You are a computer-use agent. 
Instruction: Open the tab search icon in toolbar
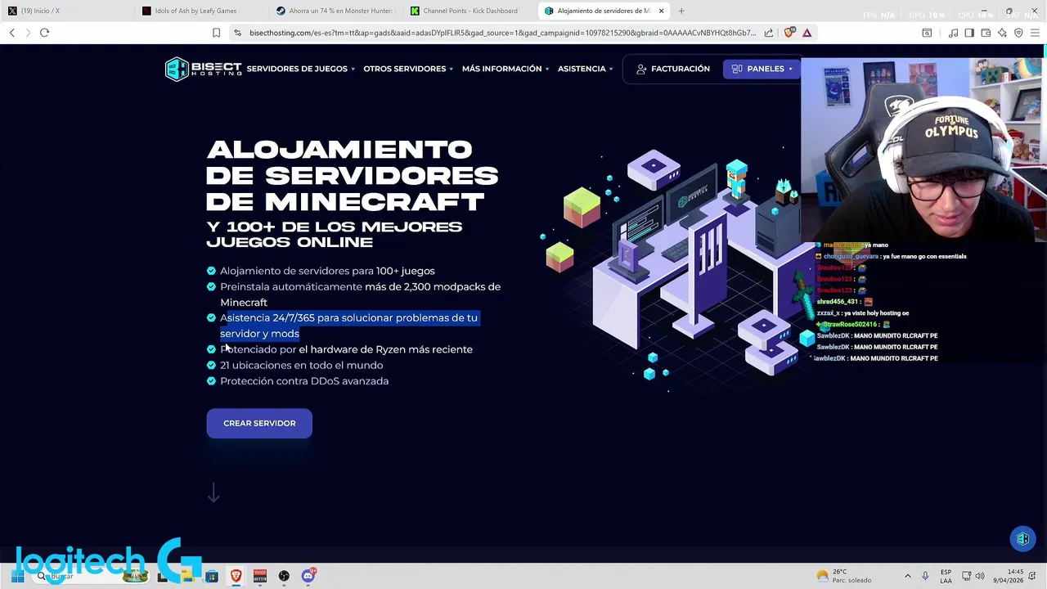click(927, 33)
